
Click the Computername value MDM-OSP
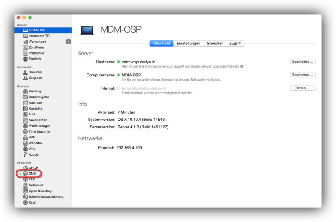(131, 75)
